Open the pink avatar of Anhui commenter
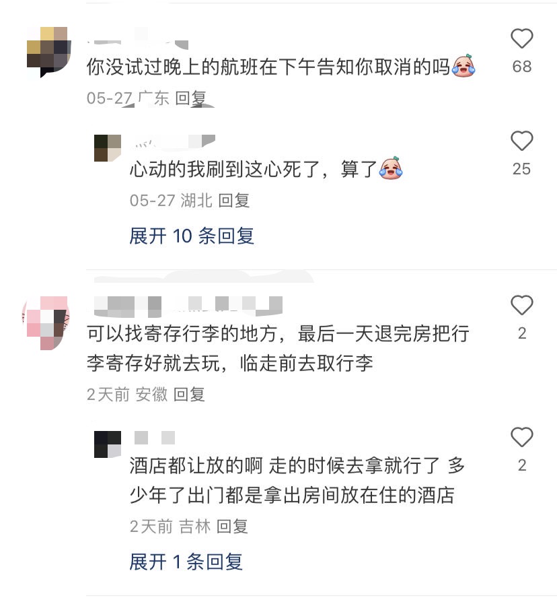Viewport: 557px width, 600px height. pos(46,323)
